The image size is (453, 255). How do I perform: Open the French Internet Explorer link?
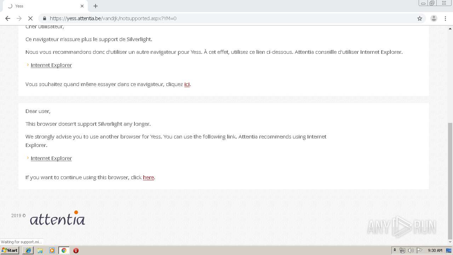coord(51,65)
